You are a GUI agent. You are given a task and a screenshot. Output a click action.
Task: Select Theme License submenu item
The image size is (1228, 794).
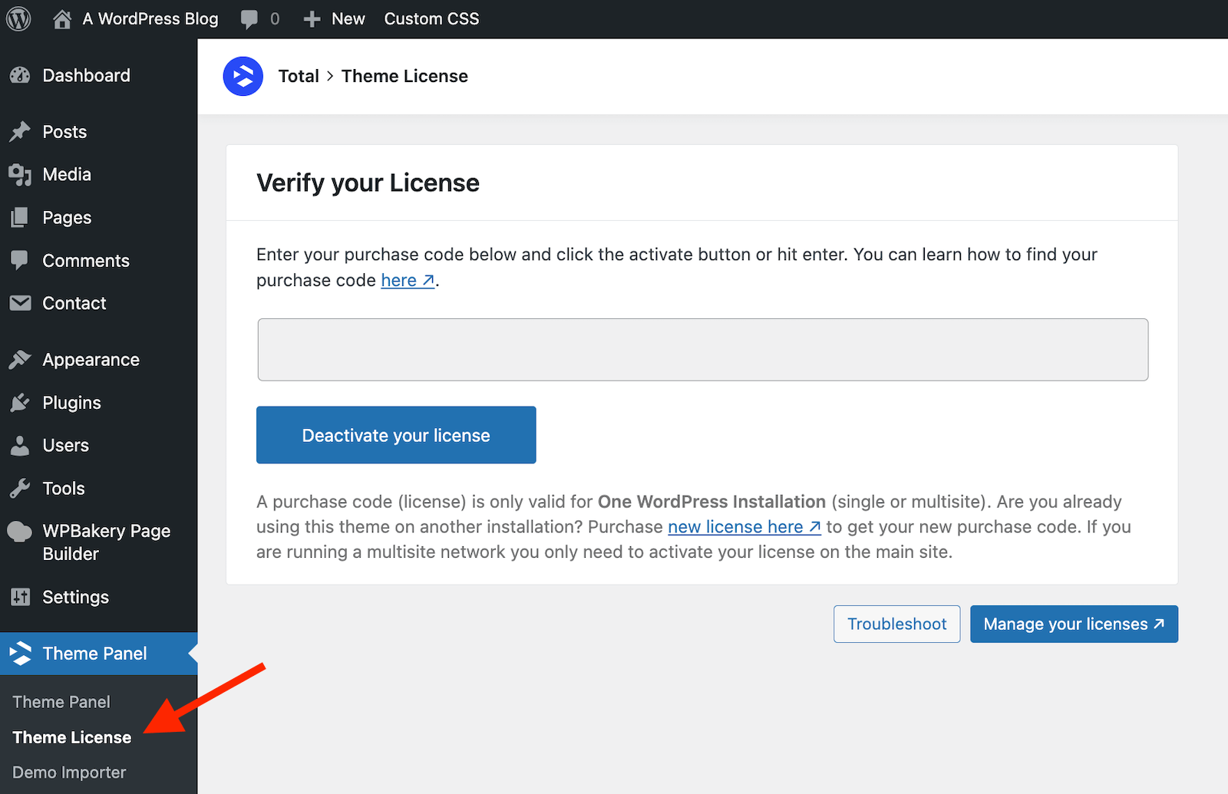point(72,737)
